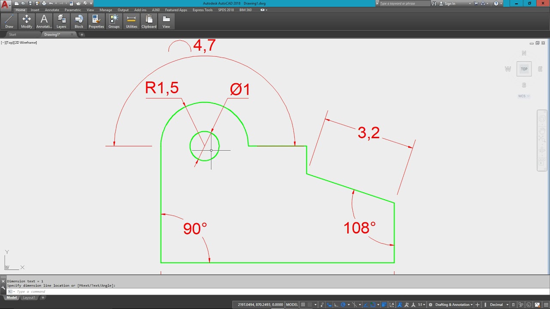Toggle annotation visibility in status bar
The image size is (550, 309).
[x=400, y=305]
